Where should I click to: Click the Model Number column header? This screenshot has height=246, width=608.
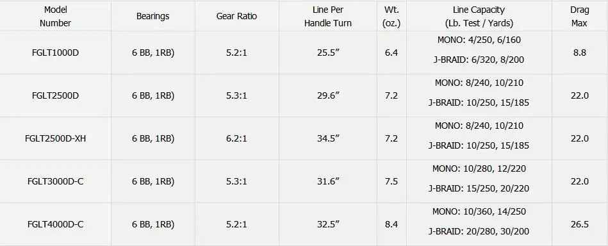[x=56, y=16]
